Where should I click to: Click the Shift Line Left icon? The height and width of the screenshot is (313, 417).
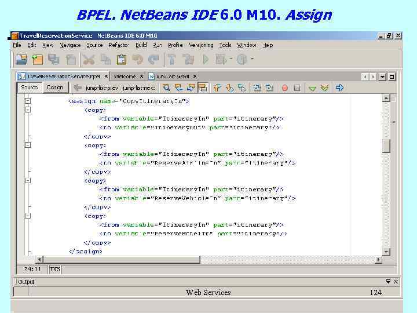[257, 88]
